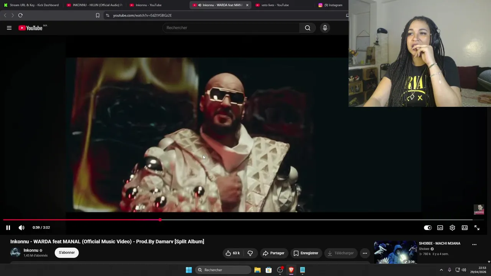Toggle the autoplay switch in player
Screen dimensions: 491x276
tap(428, 228)
